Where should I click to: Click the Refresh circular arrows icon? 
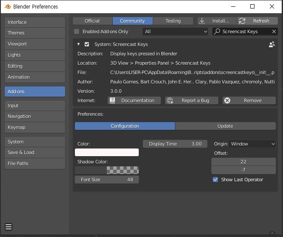242,21
